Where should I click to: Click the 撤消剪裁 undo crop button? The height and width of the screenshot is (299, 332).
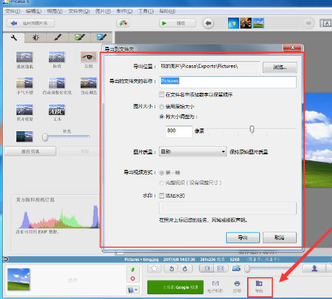(x=31, y=152)
